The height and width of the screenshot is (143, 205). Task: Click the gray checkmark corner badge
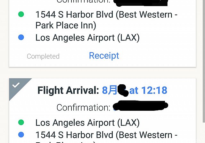point(17,86)
